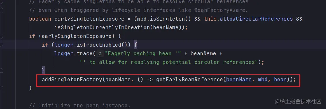Click the underlined 'beanName' argument of getEarlyBeanReference

click(x=239, y=80)
